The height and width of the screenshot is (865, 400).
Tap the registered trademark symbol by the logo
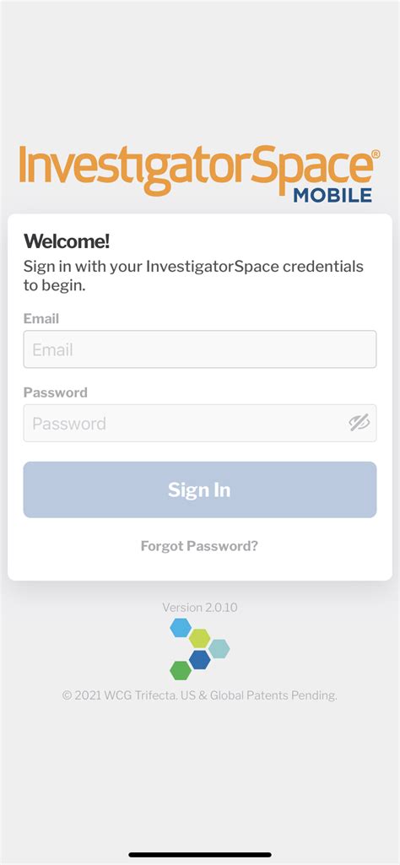click(x=376, y=154)
